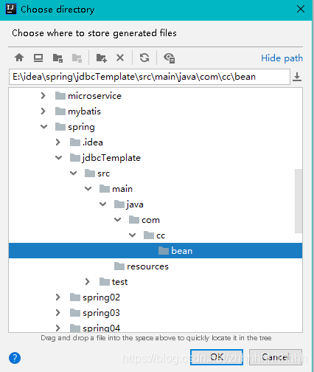
Task: Select the test tree row
Action: coord(156,282)
